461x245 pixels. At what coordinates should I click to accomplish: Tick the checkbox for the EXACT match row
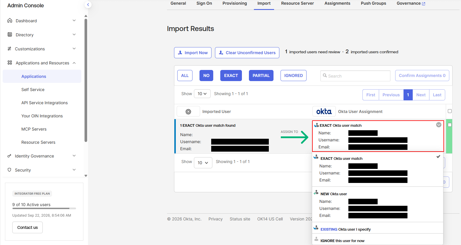(x=450, y=125)
